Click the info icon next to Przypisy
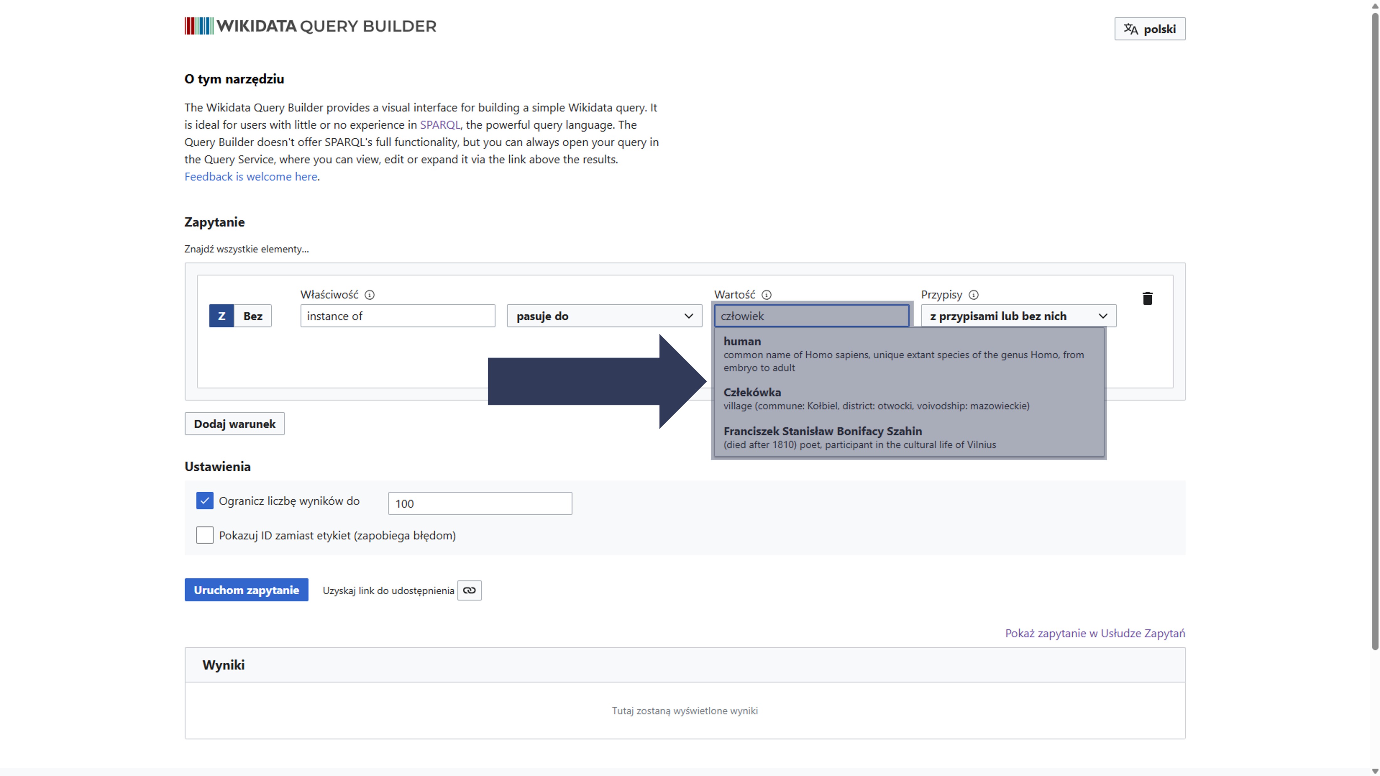Screen dimensions: 1380x776 click(974, 295)
